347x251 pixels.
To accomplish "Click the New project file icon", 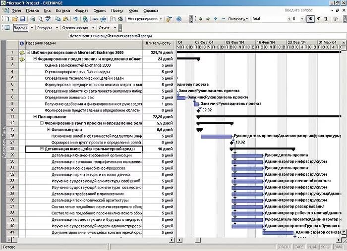I will point(7,19).
